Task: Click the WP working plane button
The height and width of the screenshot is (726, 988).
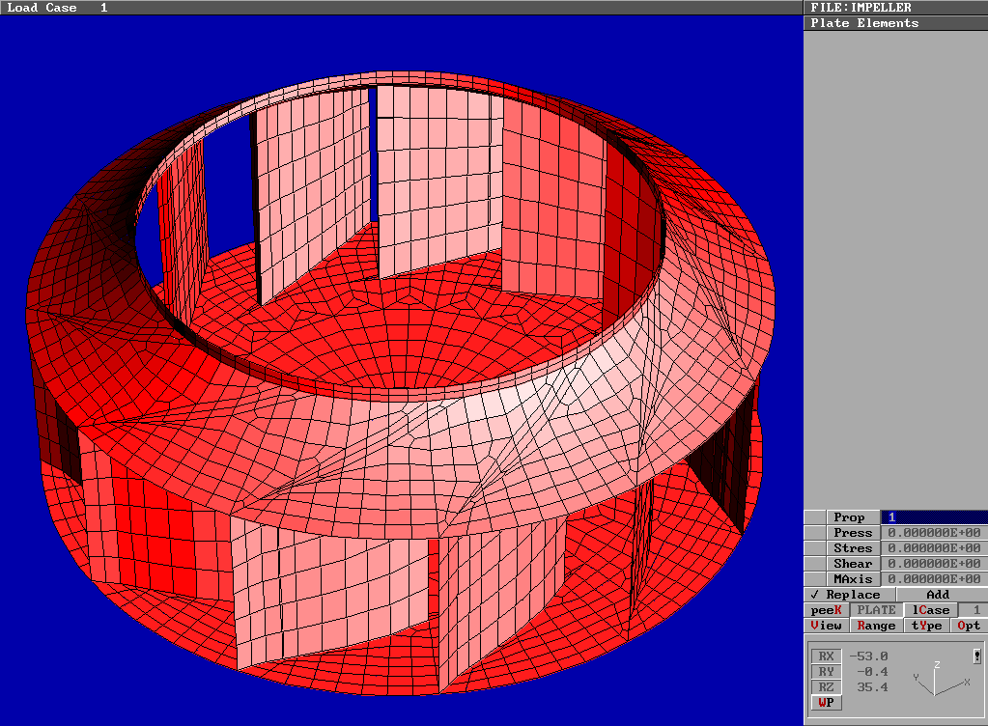Action: coord(826,703)
